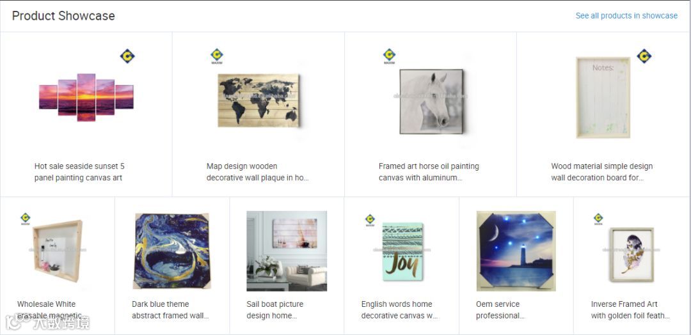Screen dimensions: 691x335
Task: Click Oem service professional product title
Action: [x=500, y=310]
